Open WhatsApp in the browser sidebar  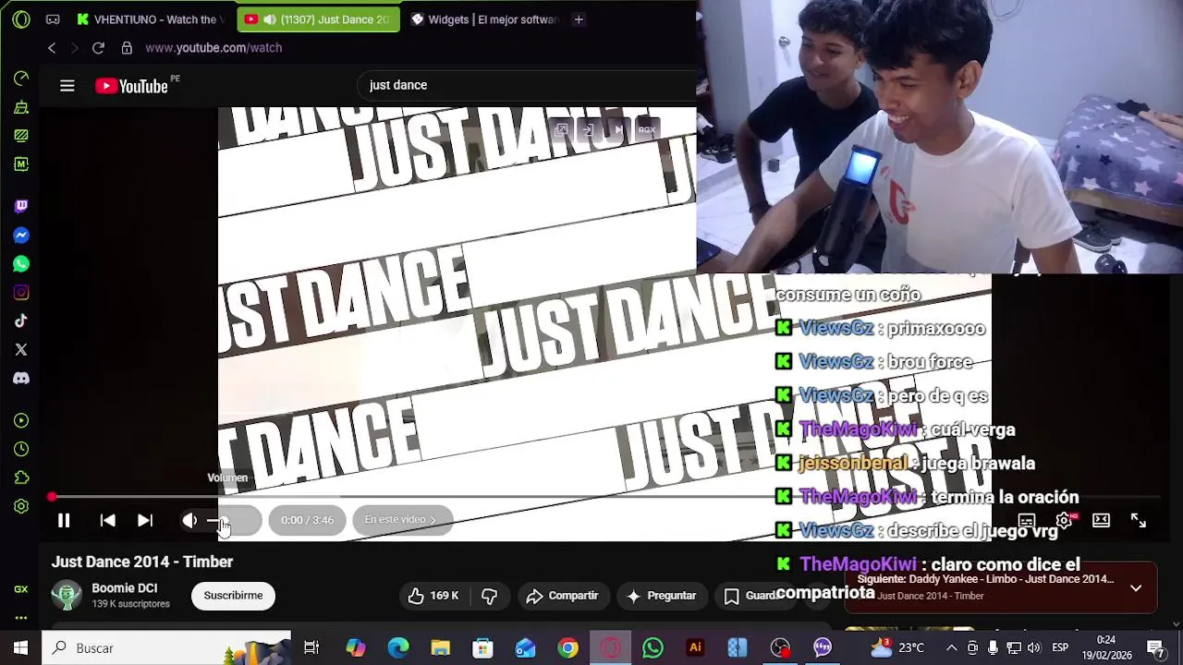(x=21, y=264)
